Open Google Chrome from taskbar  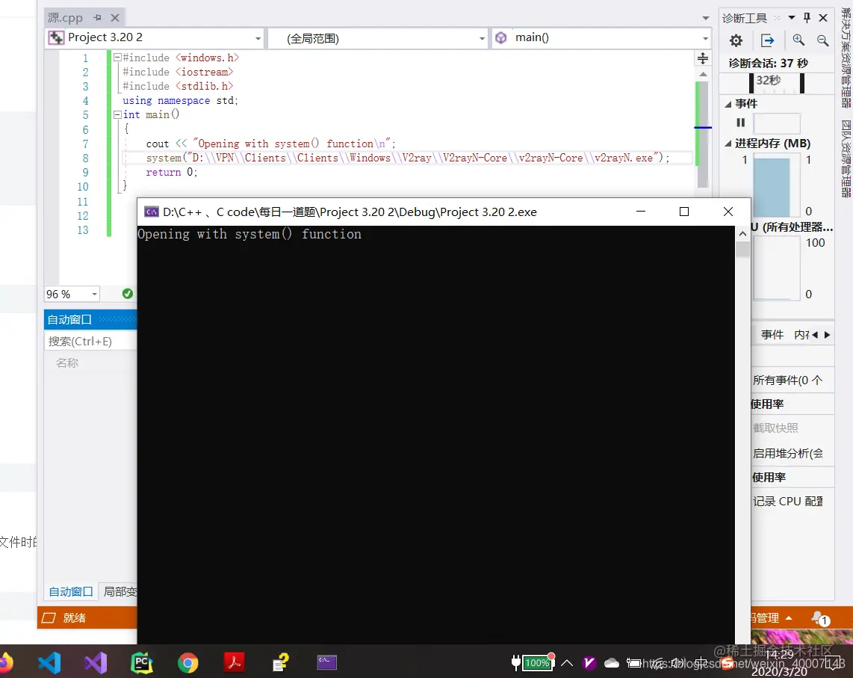(x=188, y=663)
